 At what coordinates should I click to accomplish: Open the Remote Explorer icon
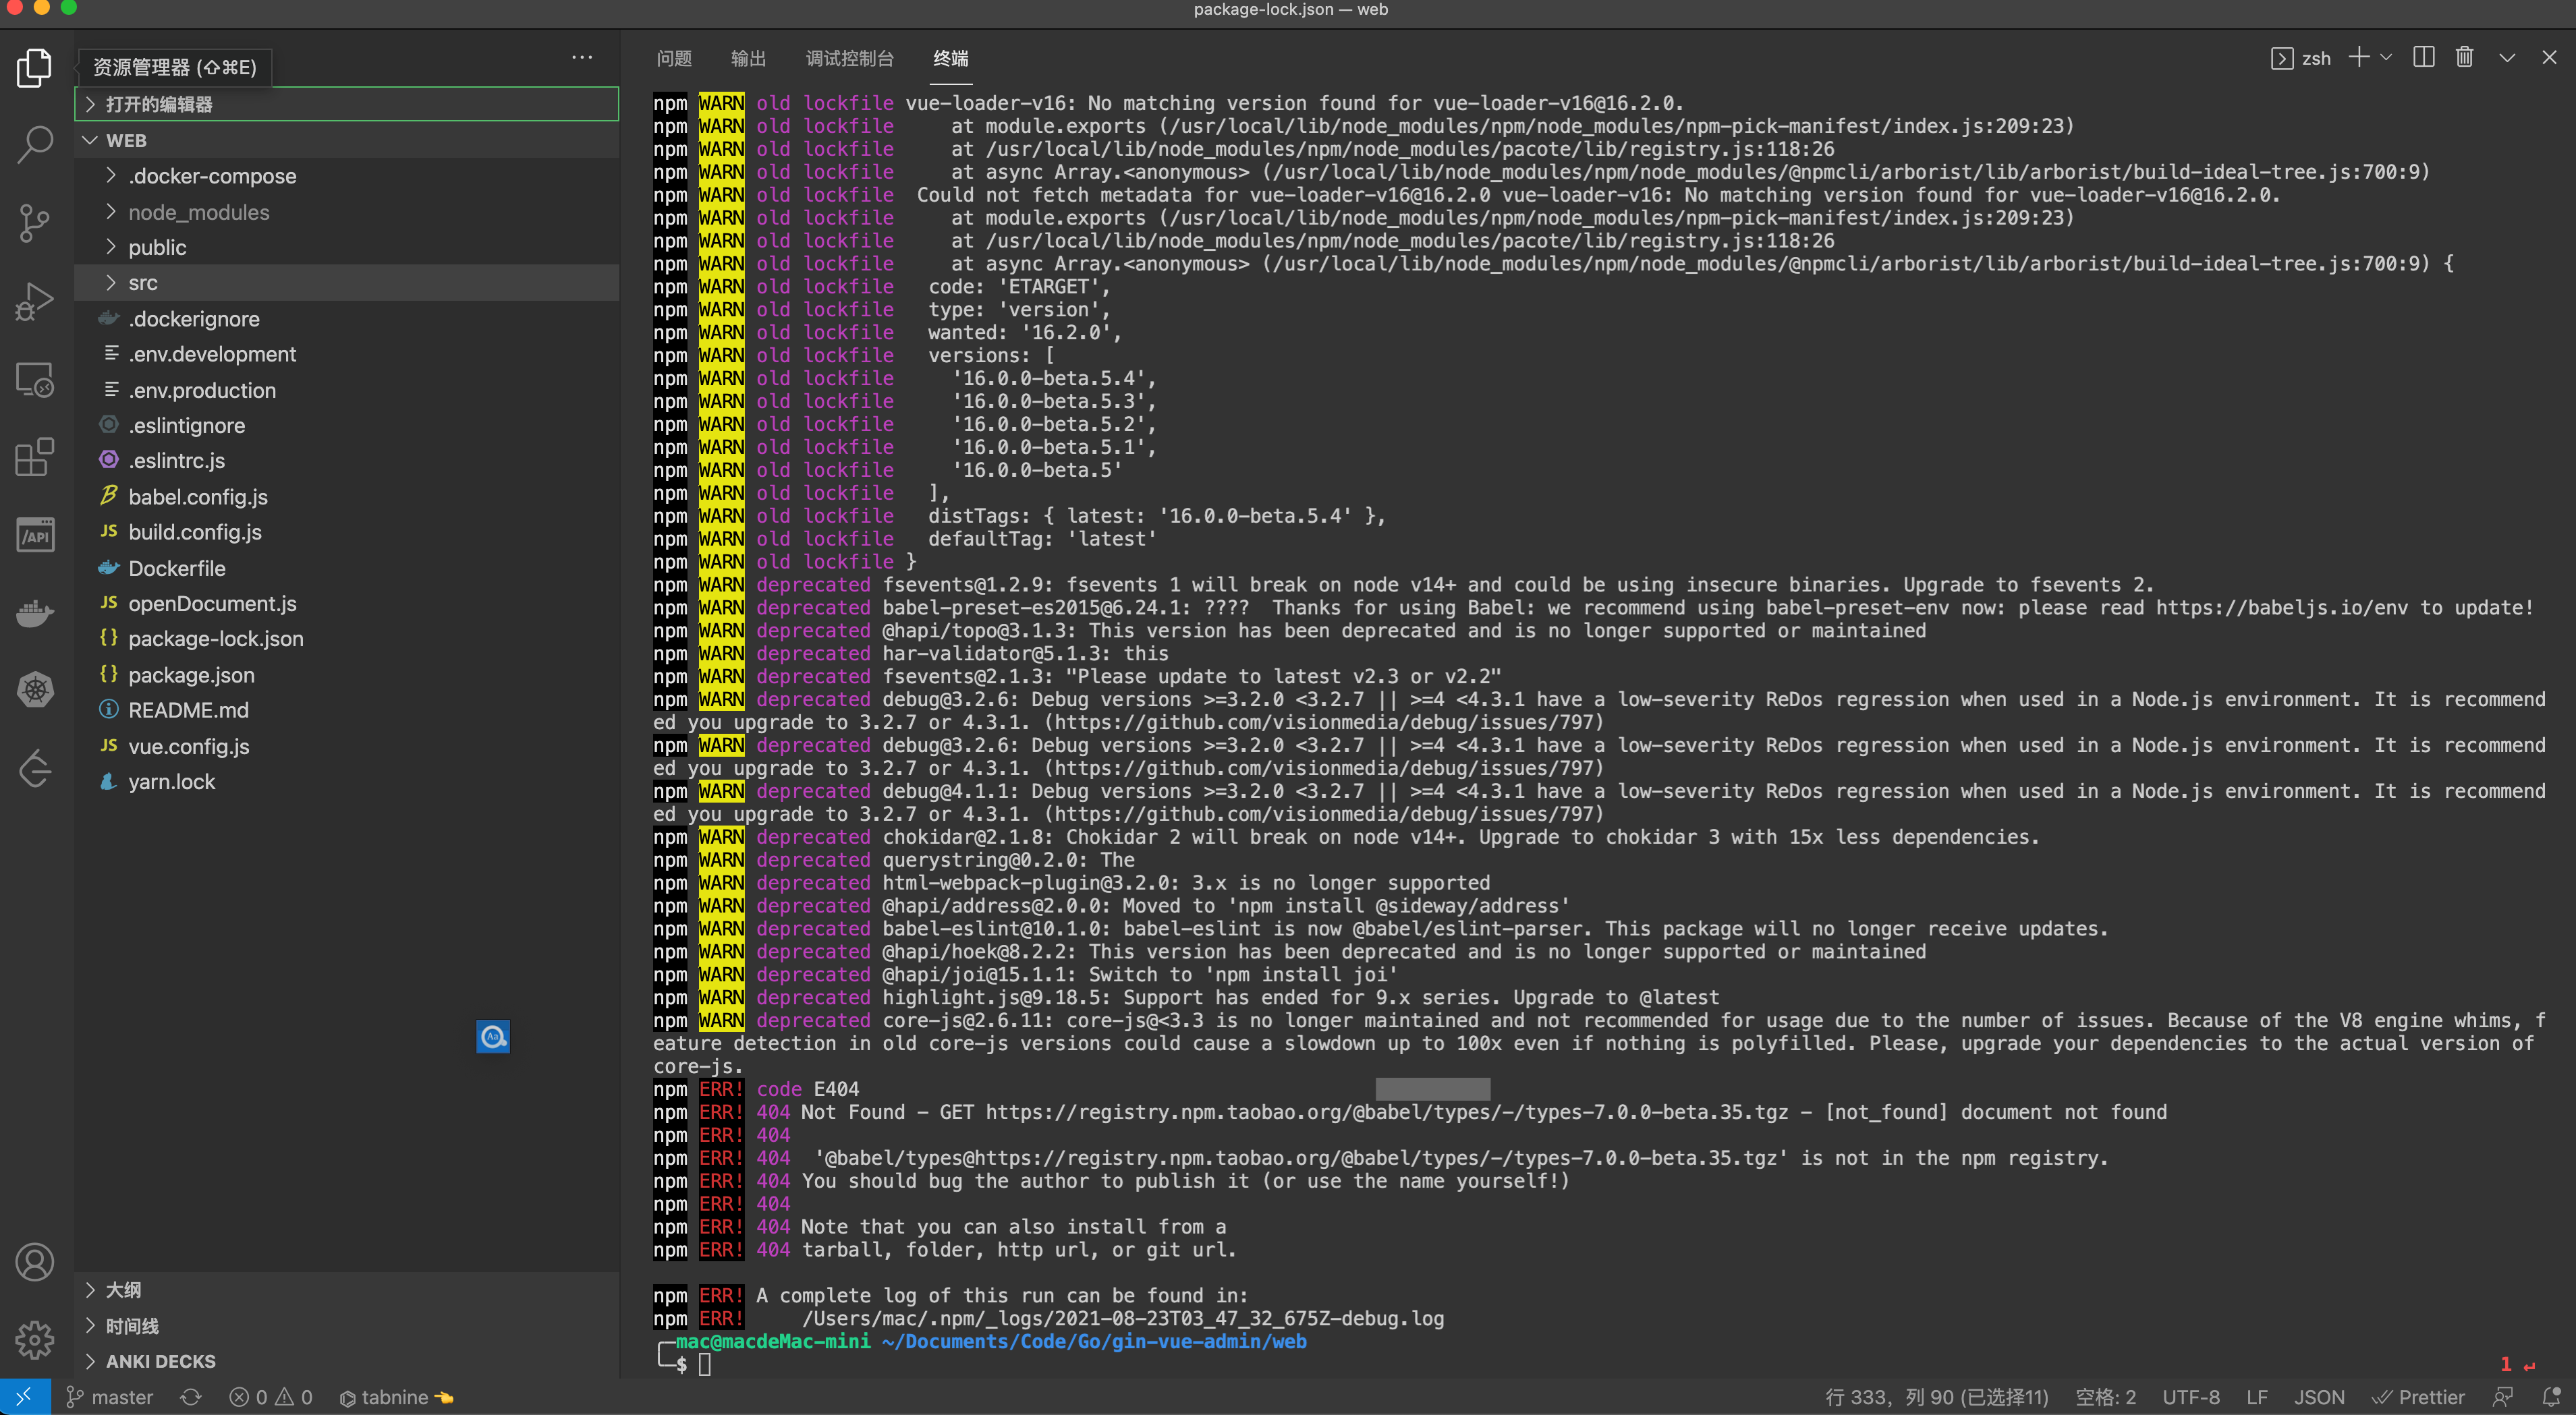[x=36, y=380]
